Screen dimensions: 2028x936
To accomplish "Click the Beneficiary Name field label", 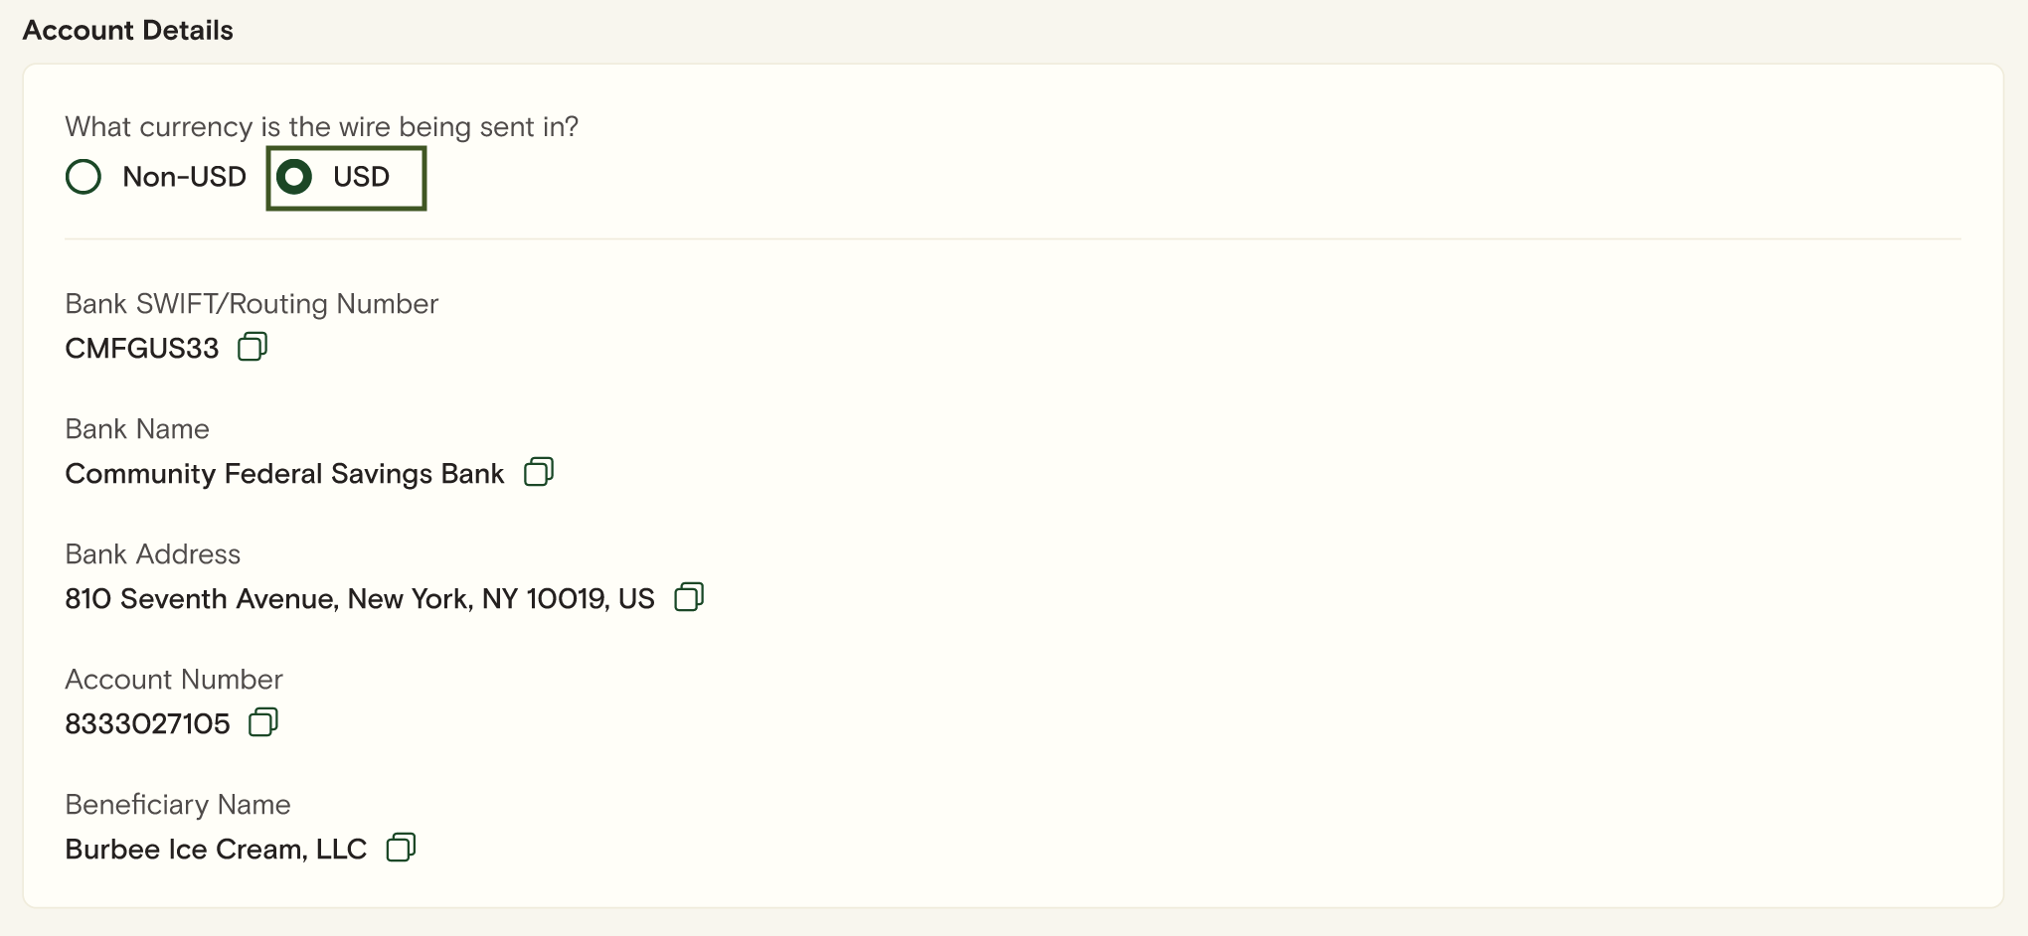I will 178,805.
